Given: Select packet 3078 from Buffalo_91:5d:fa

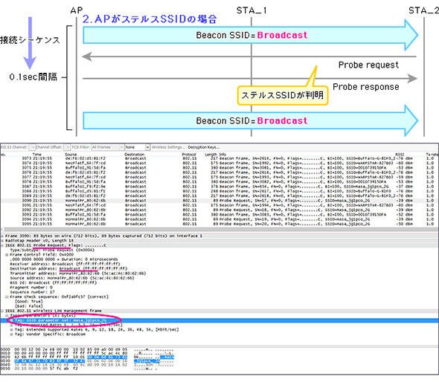Looking at the screenshot, I should 219,182.
